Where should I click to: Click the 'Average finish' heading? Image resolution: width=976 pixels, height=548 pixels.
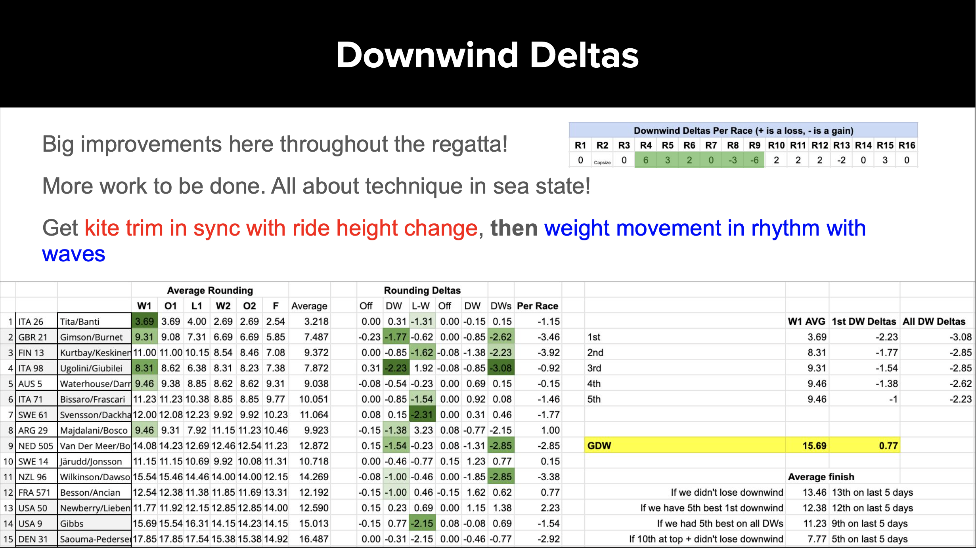821,477
